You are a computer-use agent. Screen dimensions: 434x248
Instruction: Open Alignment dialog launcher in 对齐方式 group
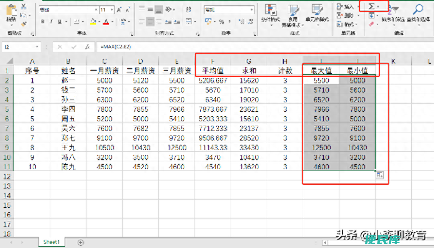[x=198, y=34]
